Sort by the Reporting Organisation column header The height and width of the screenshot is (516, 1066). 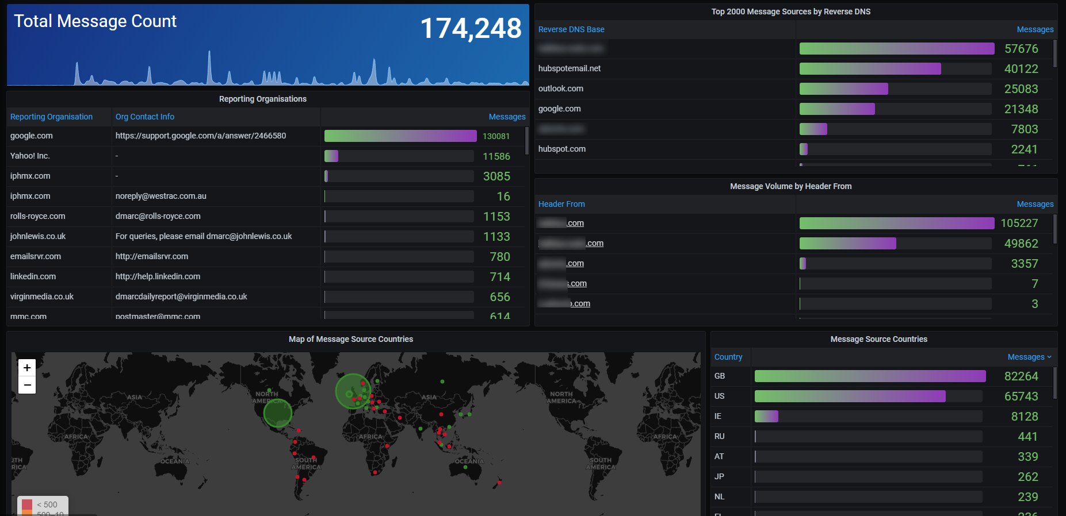point(51,117)
